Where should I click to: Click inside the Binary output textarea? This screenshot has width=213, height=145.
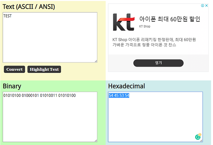pos(50,117)
